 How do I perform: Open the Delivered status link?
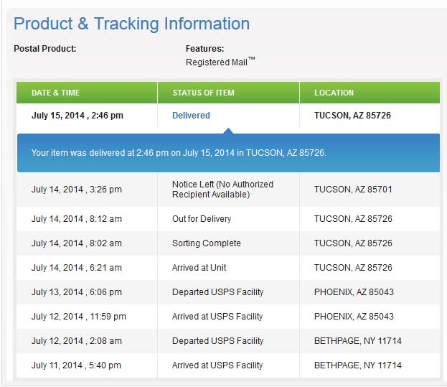(x=191, y=116)
